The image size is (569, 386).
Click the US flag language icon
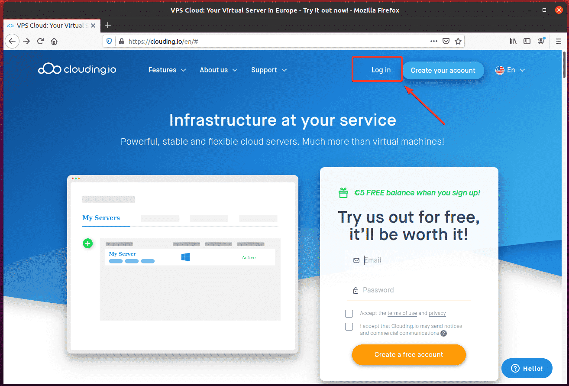[x=500, y=70]
